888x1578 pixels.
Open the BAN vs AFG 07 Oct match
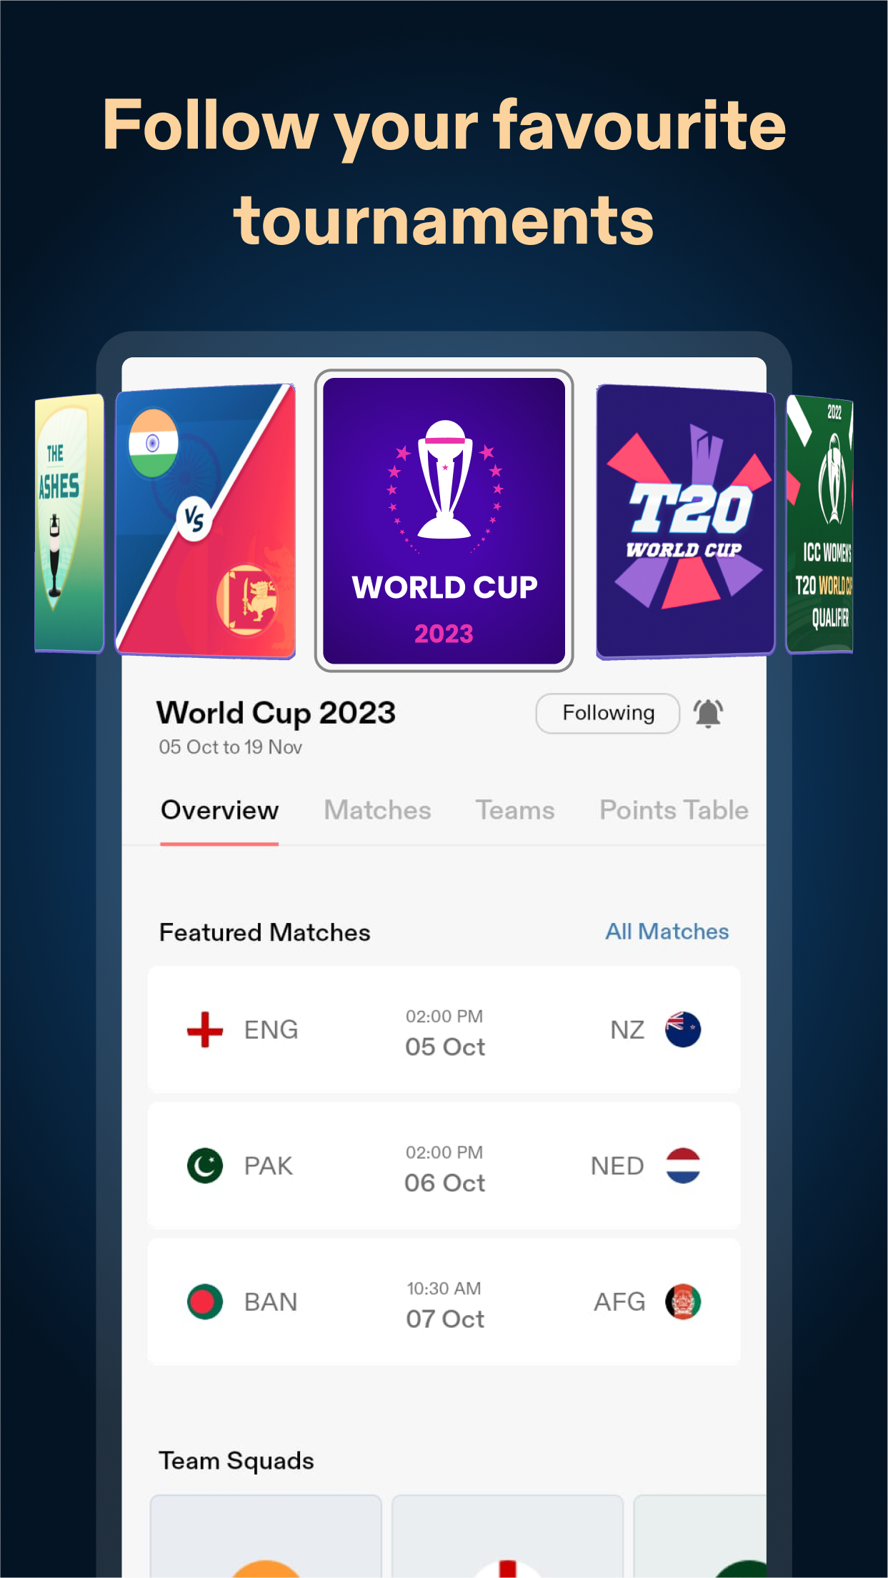(x=444, y=1302)
